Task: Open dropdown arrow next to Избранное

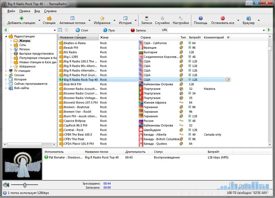Action: tap(114, 20)
